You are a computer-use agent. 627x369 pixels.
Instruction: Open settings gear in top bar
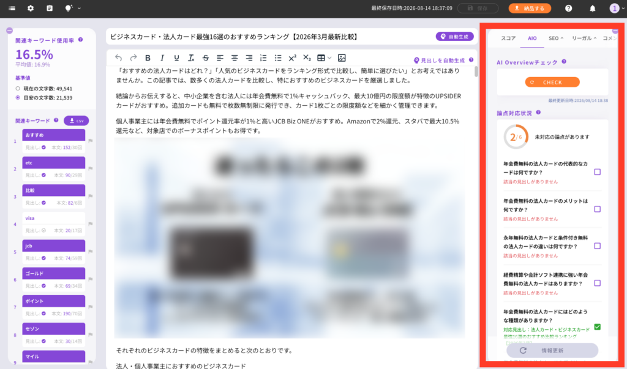pos(31,8)
